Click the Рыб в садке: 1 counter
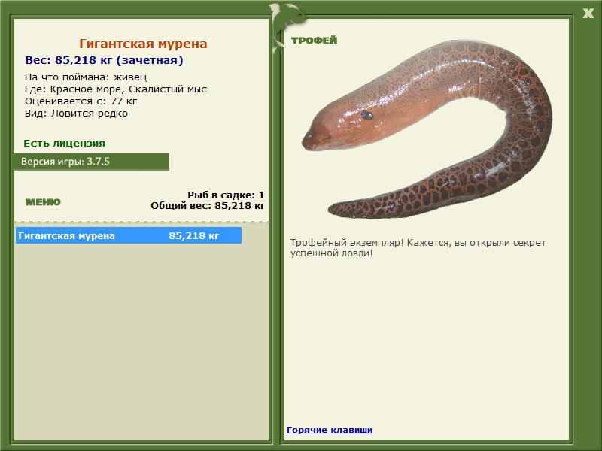The width and height of the screenshot is (602, 451). click(x=226, y=195)
